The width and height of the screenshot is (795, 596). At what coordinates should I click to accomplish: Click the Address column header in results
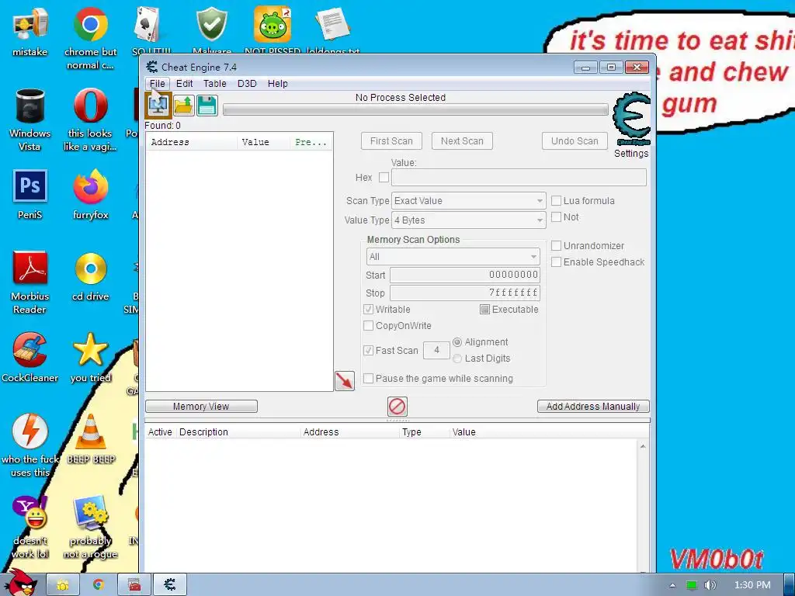(x=191, y=143)
